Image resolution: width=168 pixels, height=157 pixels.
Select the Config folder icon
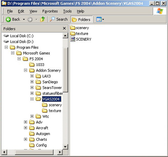click(32, 145)
